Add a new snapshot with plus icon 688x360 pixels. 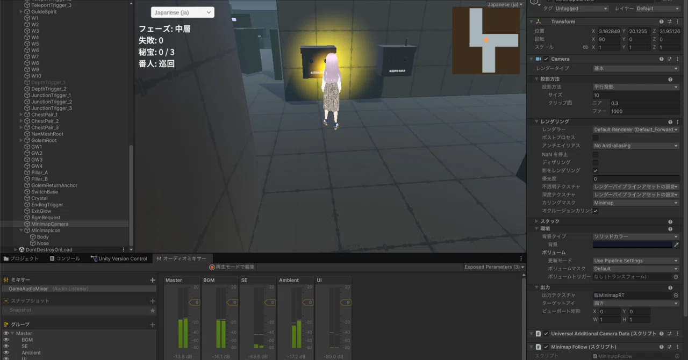(153, 301)
